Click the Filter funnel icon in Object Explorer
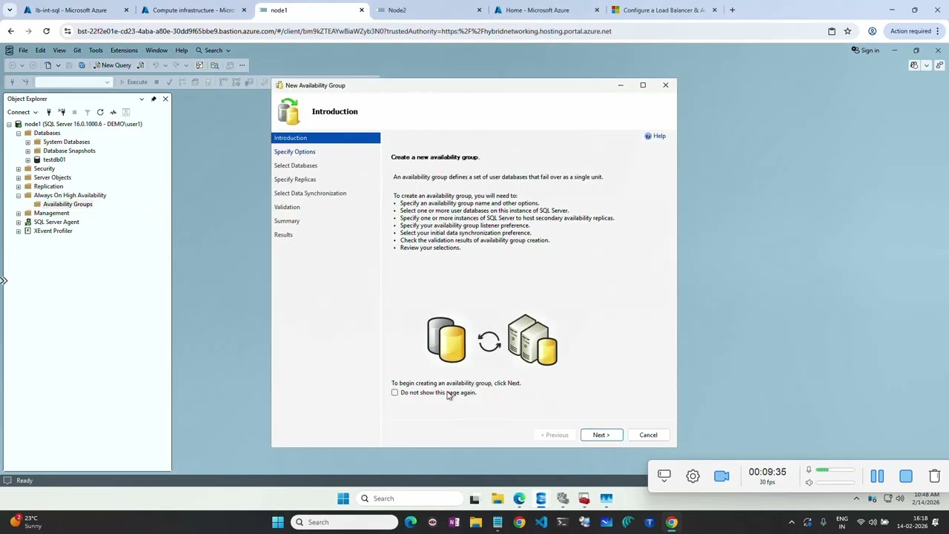This screenshot has height=534, width=949. [87, 112]
